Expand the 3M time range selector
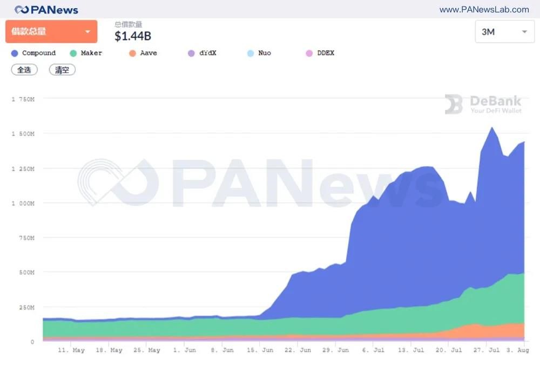Image resolution: width=540 pixels, height=365 pixels. click(x=504, y=32)
